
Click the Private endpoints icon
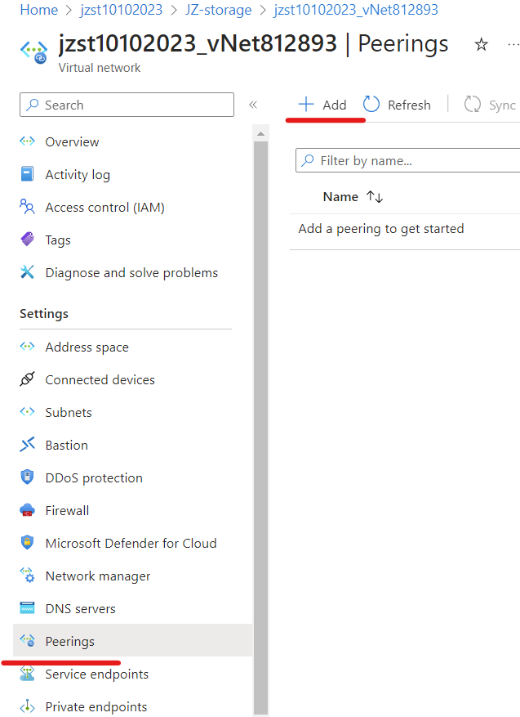tap(28, 706)
